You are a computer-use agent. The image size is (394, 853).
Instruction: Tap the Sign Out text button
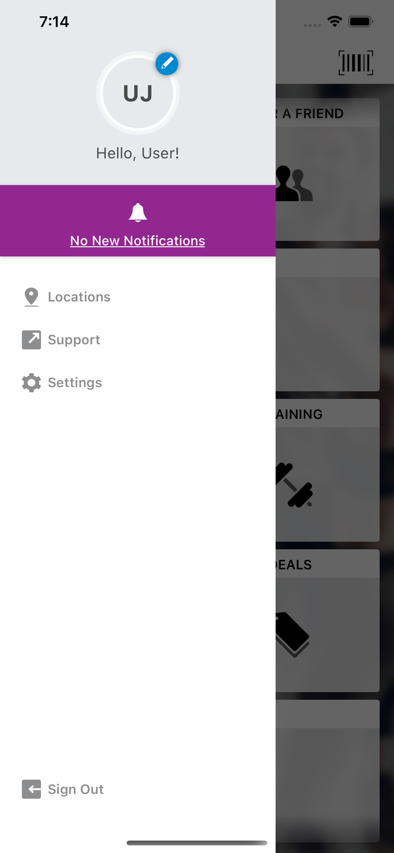tap(75, 789)
